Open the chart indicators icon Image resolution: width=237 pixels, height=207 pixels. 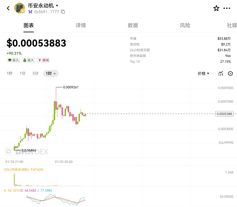[x=221, y=74]
